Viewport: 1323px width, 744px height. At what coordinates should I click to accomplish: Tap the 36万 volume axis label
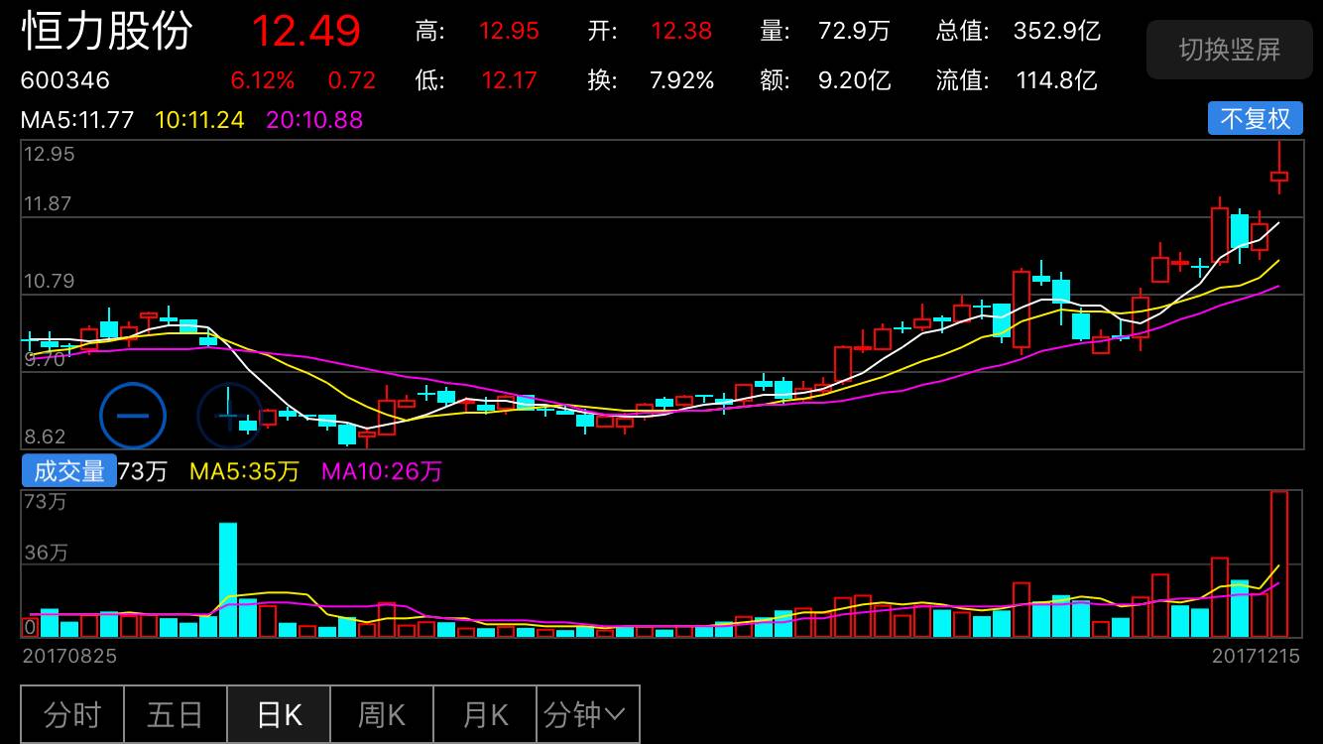pyautogui.click(x=46, y=553)
